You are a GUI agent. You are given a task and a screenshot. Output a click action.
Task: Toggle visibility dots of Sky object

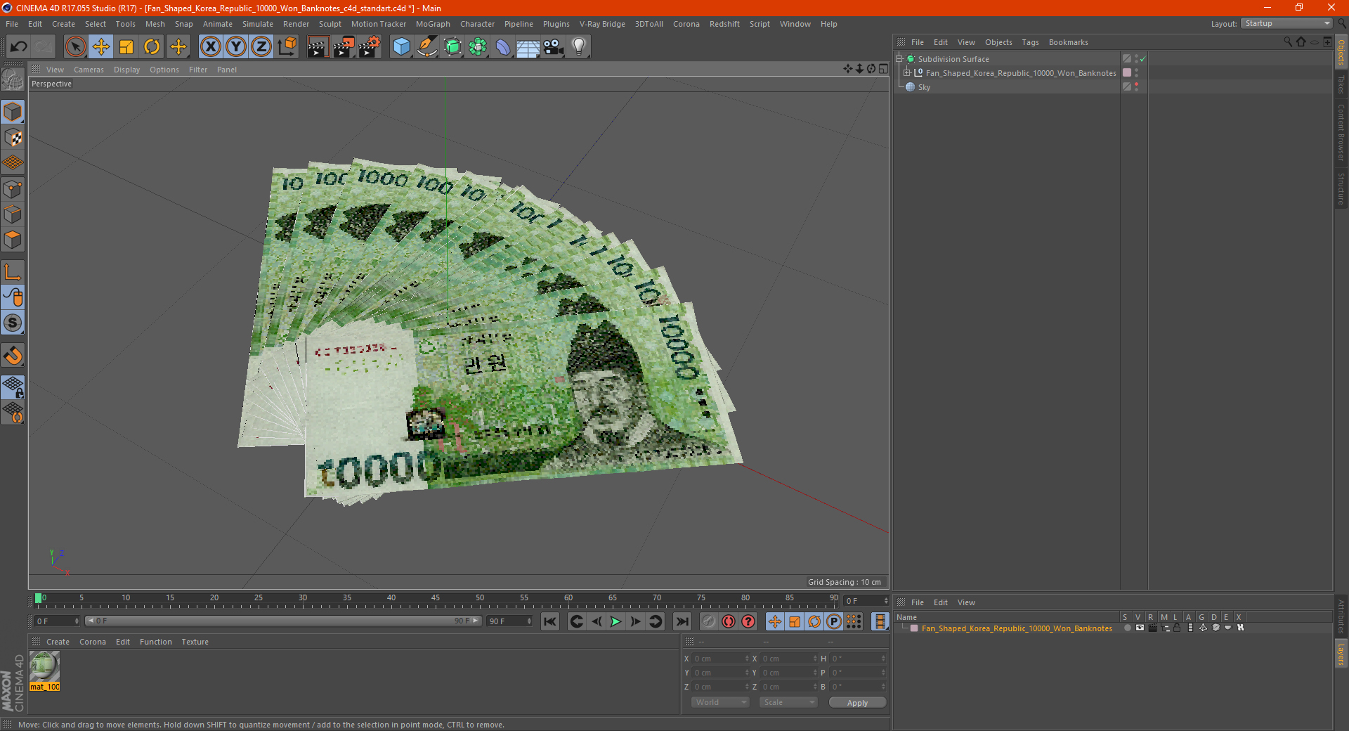[1136, 87]
